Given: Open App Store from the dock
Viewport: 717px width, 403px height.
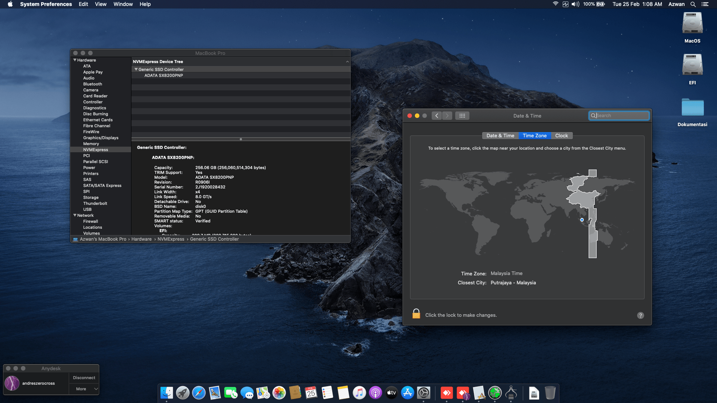Looking at the screenshot, I should click(x=407, y=393).
